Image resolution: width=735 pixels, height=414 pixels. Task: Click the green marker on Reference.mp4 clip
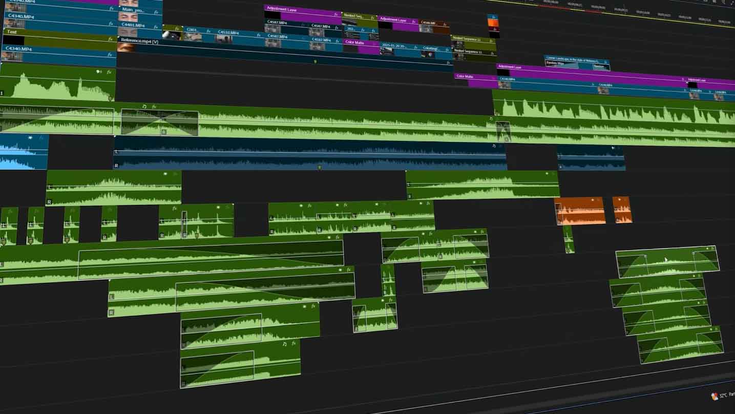(x=315, y=61)
